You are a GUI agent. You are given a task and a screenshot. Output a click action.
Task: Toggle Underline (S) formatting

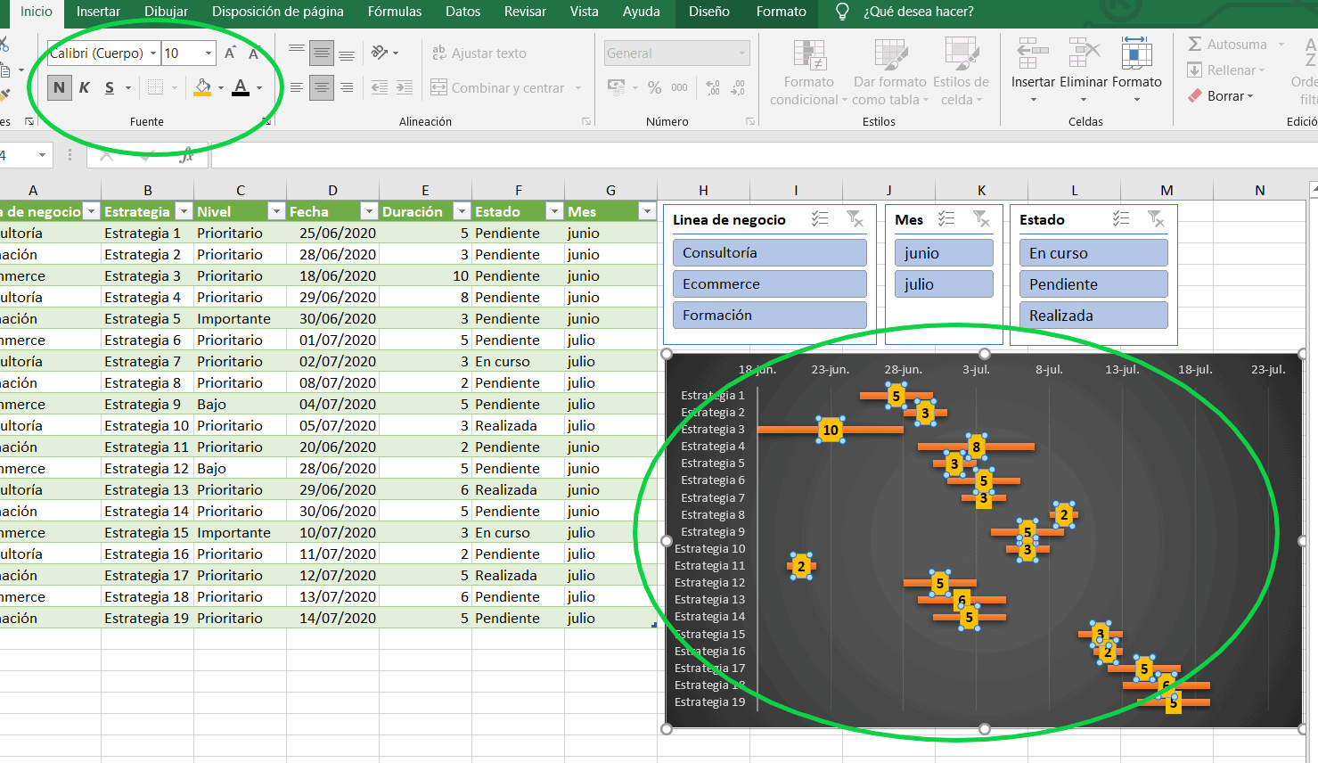click(110, 87)
